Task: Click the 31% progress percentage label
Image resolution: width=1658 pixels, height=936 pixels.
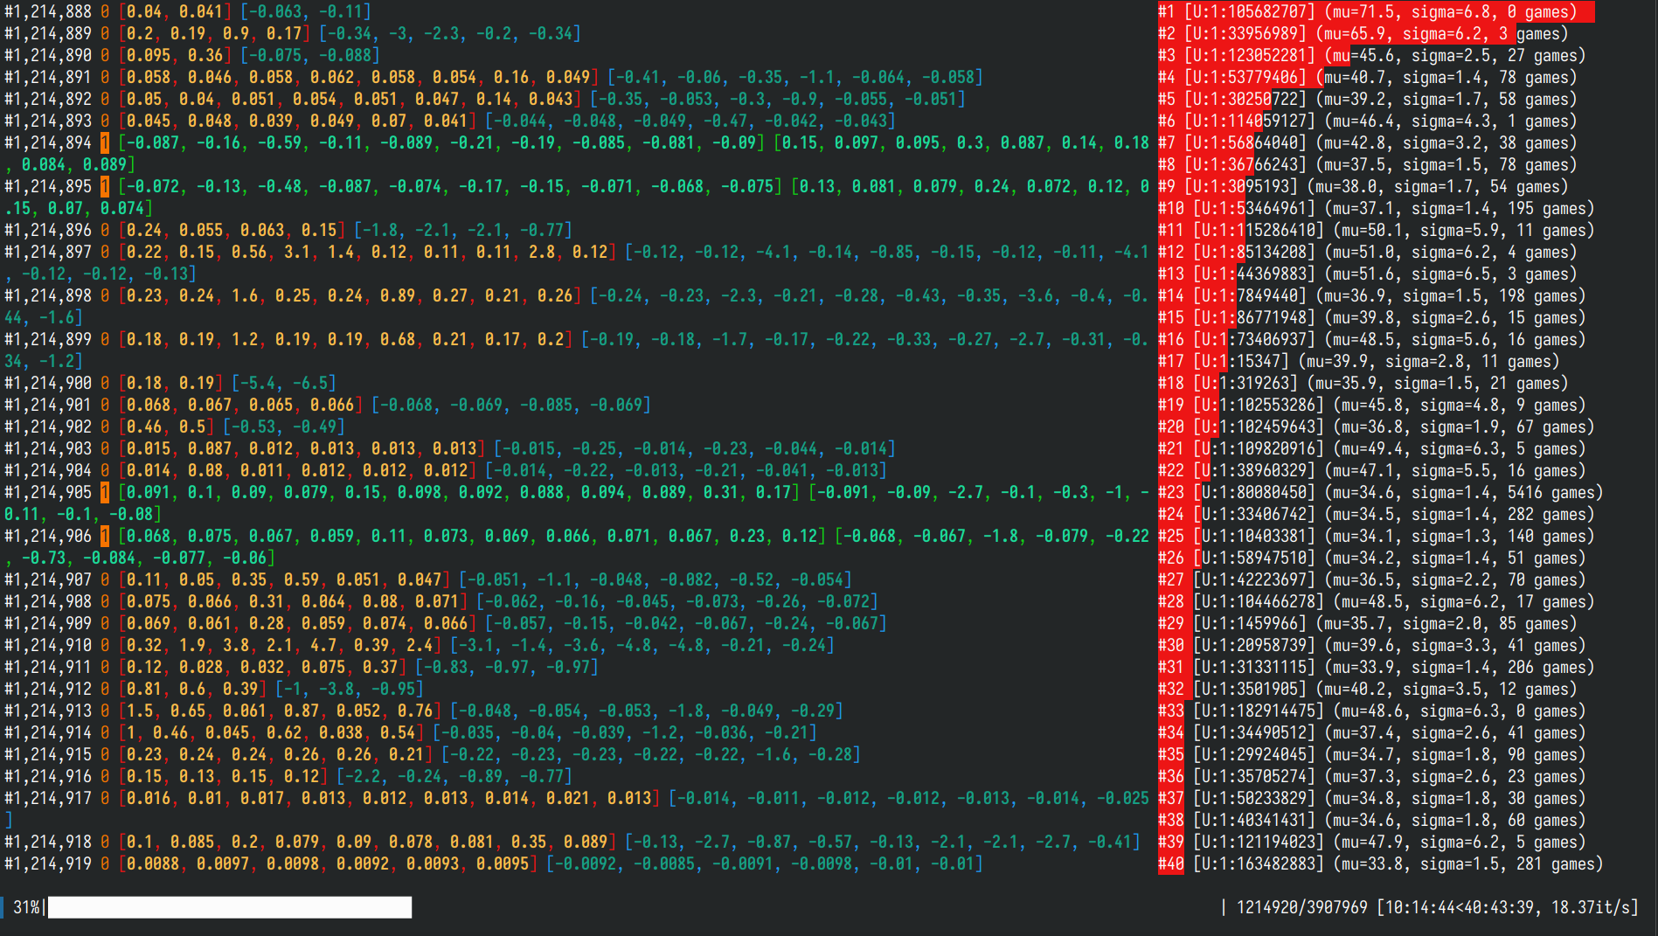Action: click(25, 907)
